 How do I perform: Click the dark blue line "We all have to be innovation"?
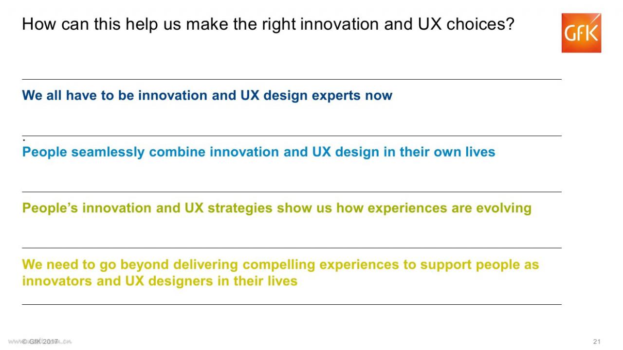(207, 95)
